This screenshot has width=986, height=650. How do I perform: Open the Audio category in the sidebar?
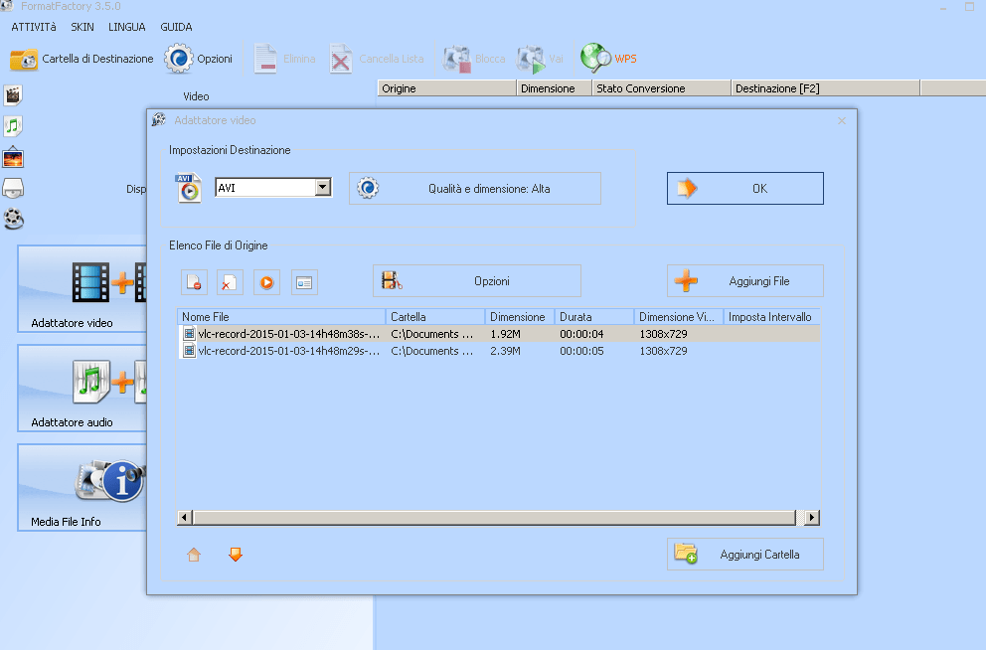[13, 126]
